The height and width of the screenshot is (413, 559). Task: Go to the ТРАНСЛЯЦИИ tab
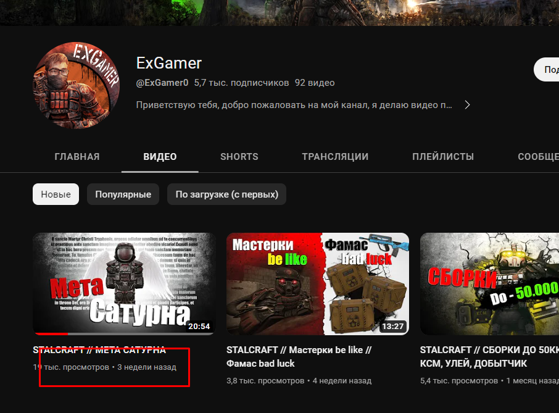pyautogui.click(x=335, y=157)
